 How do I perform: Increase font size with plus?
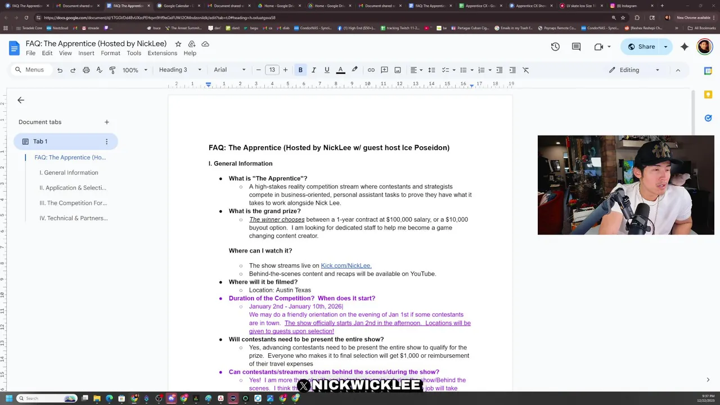[x=285, y=70]
